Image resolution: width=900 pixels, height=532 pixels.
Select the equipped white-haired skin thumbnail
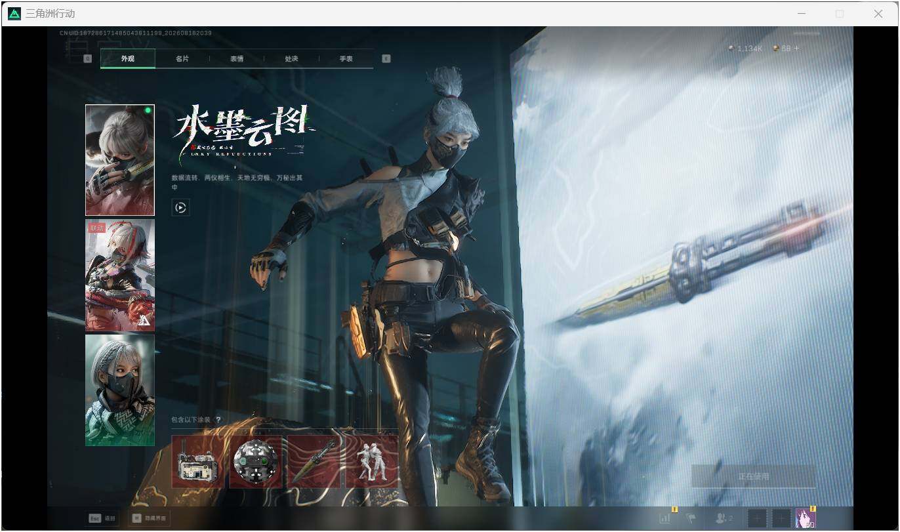pyautogui.click(x=120, y=160)
